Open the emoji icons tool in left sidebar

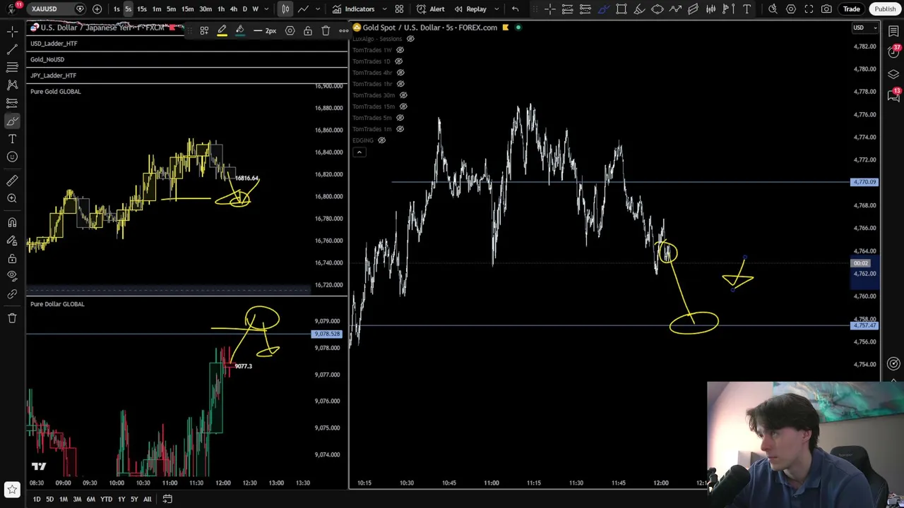(x=12, y=157)
